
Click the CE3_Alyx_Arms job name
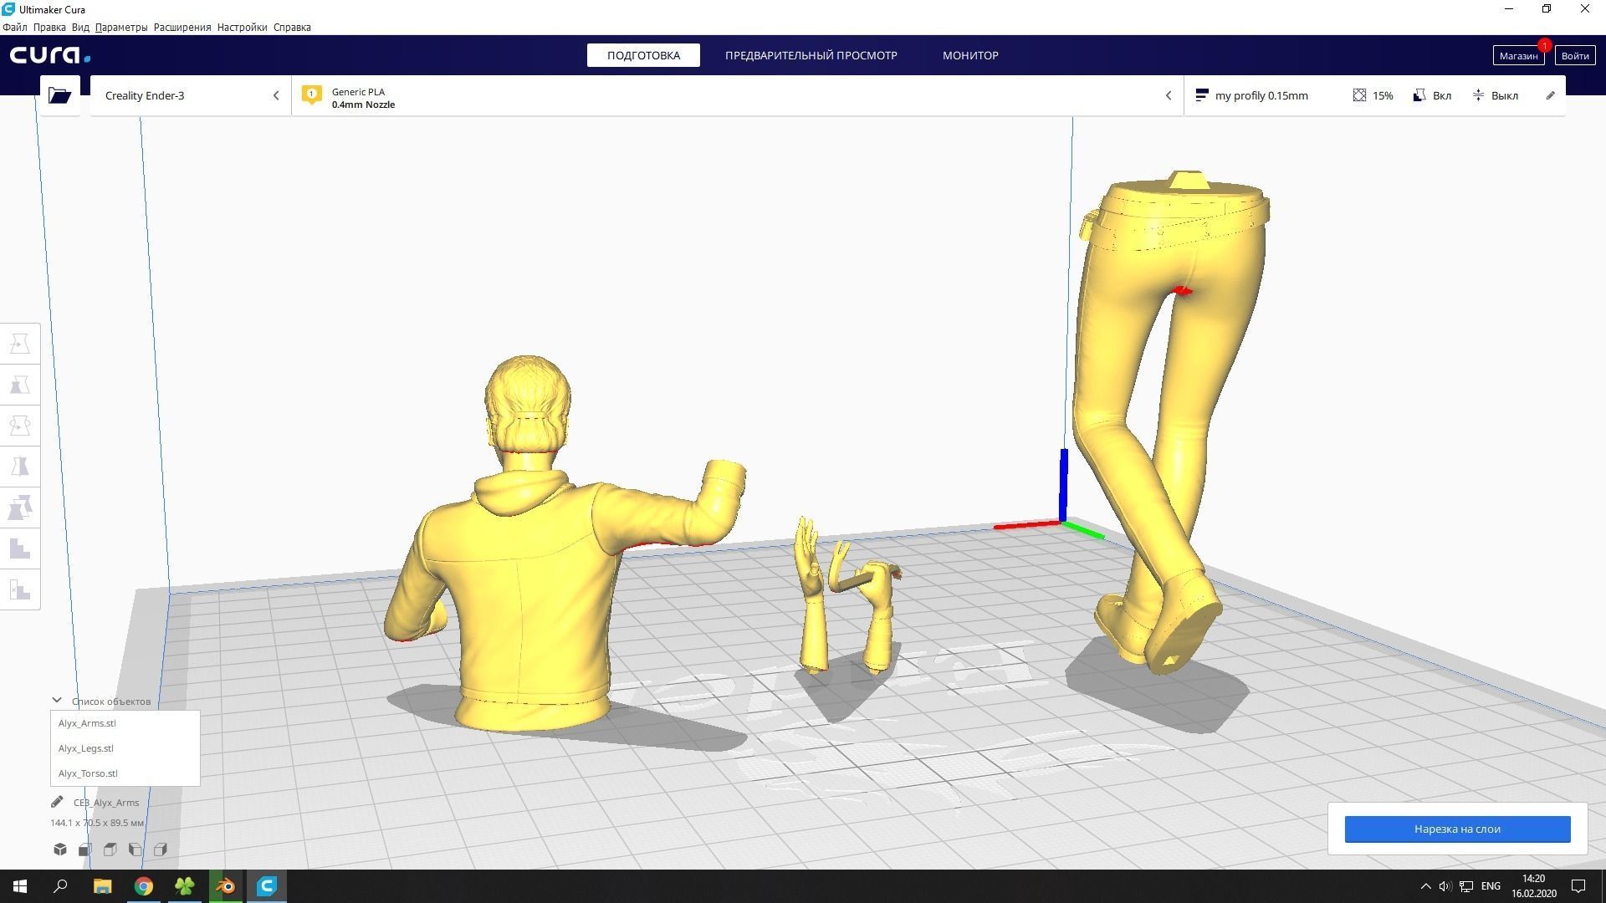[106, 803]
